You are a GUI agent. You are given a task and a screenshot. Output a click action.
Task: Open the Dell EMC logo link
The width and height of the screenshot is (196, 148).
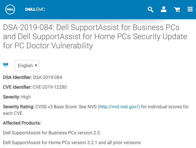point(35,9)
